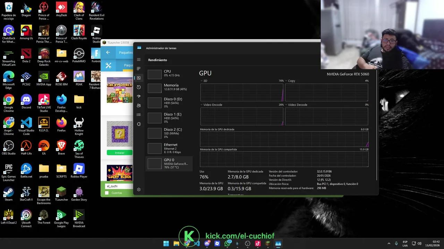Select NVIDIA Broadcast desktop icon

tap(79, 219)
